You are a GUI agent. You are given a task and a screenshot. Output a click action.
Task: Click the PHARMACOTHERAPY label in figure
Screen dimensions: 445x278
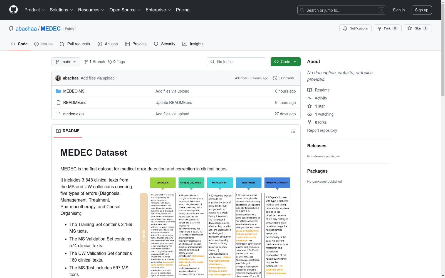(x=277, y=183)
